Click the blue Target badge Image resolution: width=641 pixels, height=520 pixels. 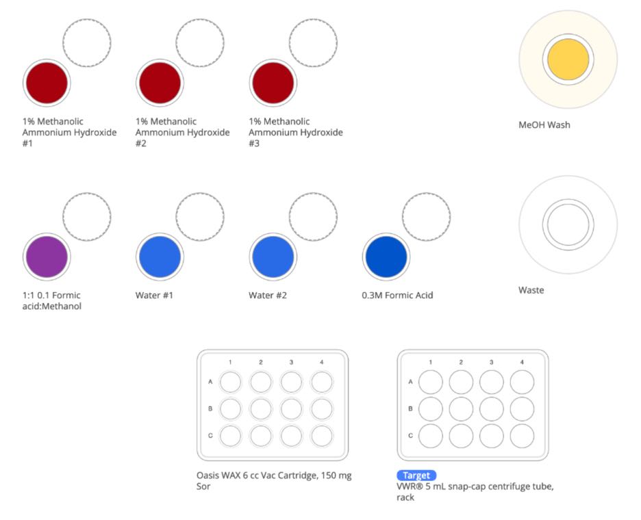point(416,476)
